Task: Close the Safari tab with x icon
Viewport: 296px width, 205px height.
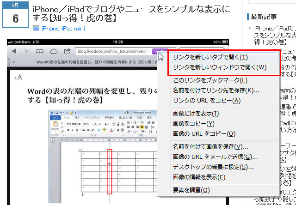Action: tap(13, 62)
